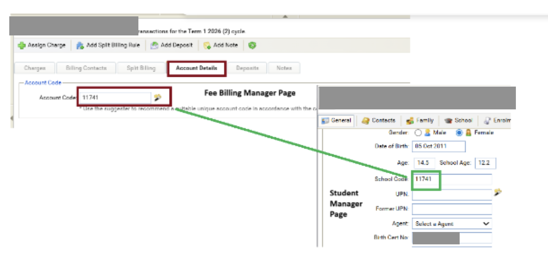Click into the Former UPN field

click(x=452, y=209)
